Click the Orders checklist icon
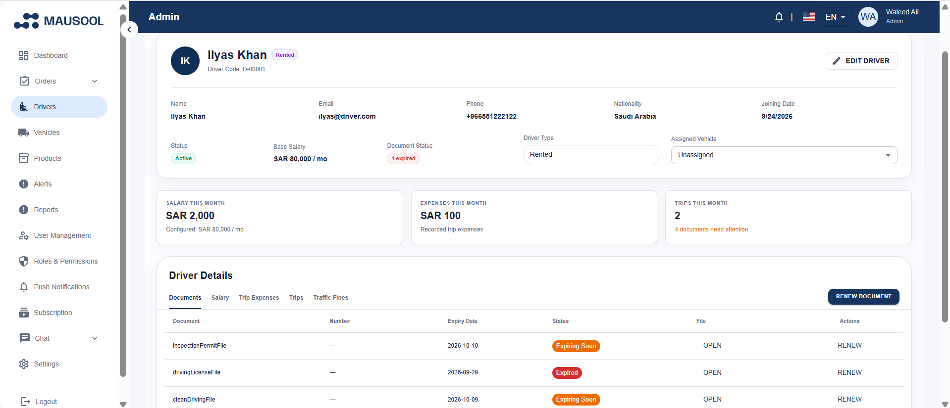Screen dimensions: 950x408 pos(25,81)
